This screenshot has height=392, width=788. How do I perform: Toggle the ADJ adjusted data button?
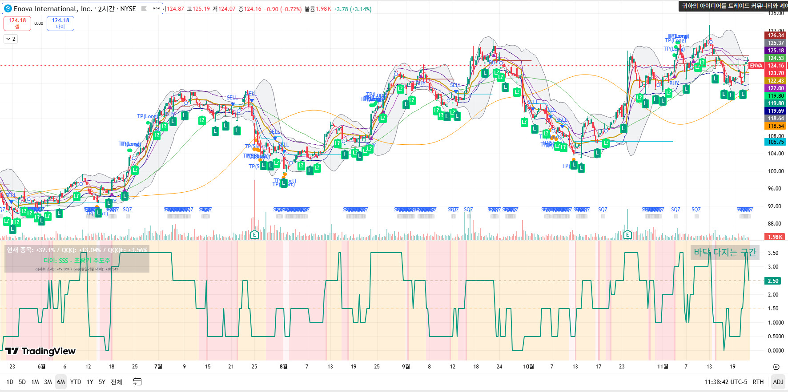click(x=778, y=382)
